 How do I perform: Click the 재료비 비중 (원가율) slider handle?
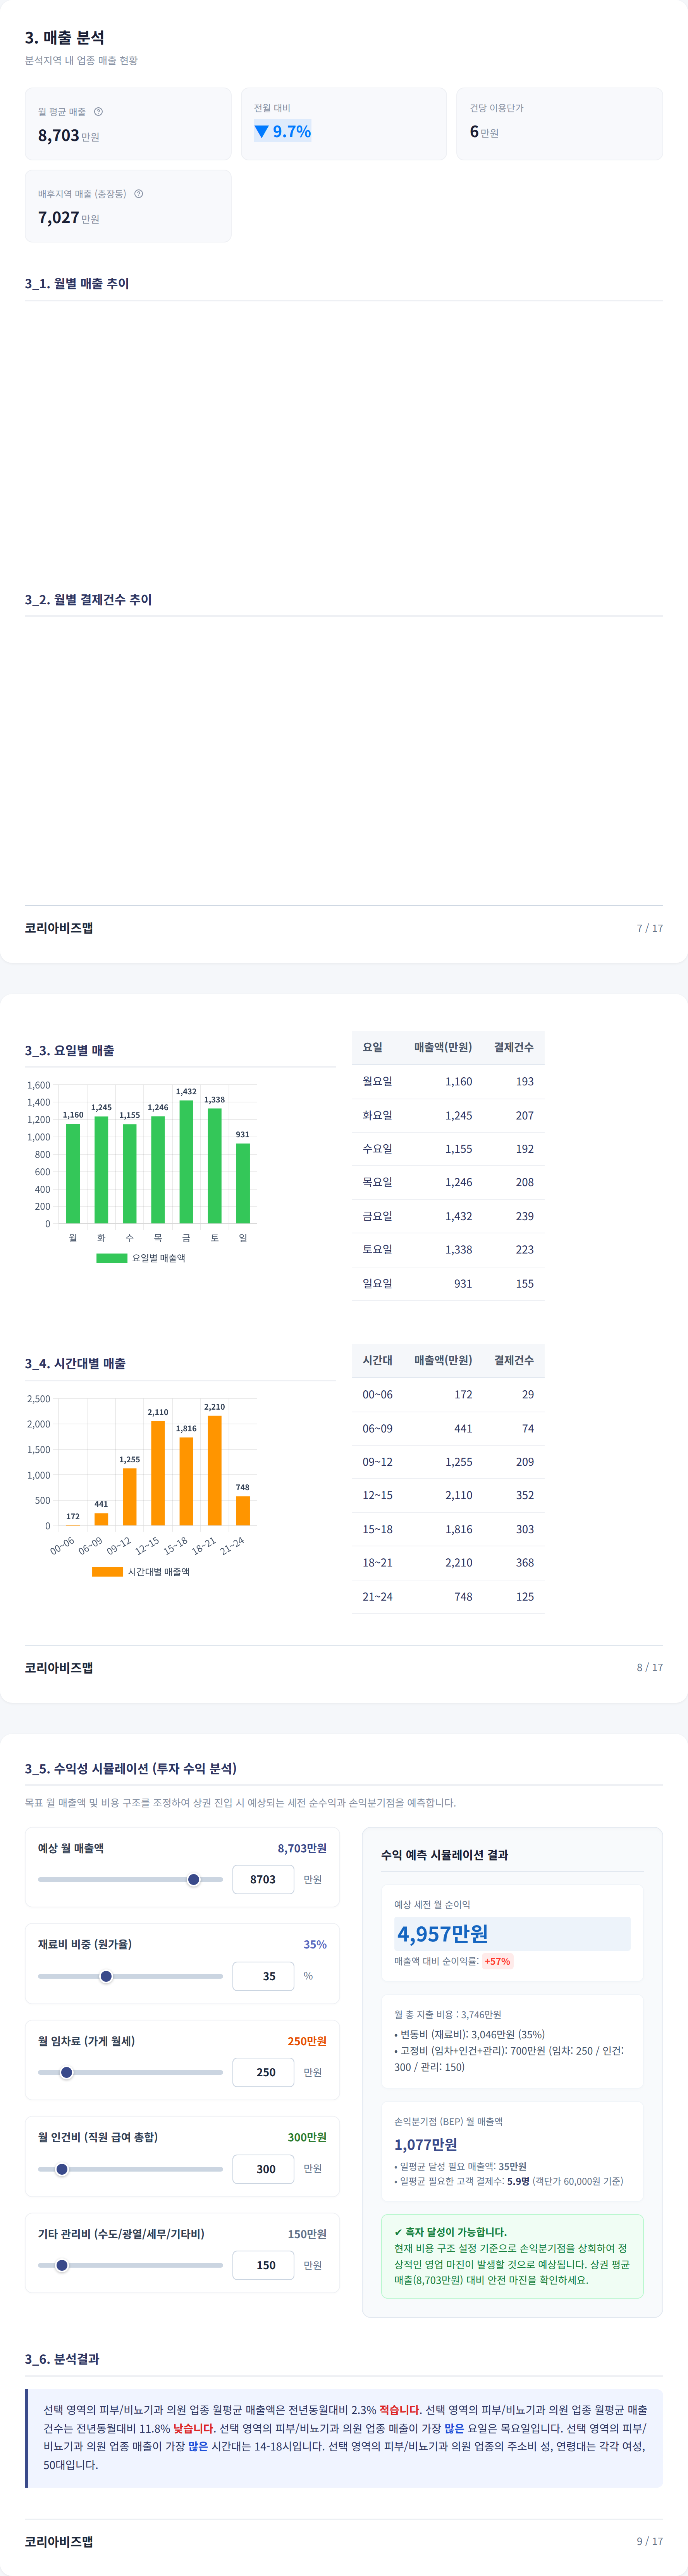coord(106,1976)
